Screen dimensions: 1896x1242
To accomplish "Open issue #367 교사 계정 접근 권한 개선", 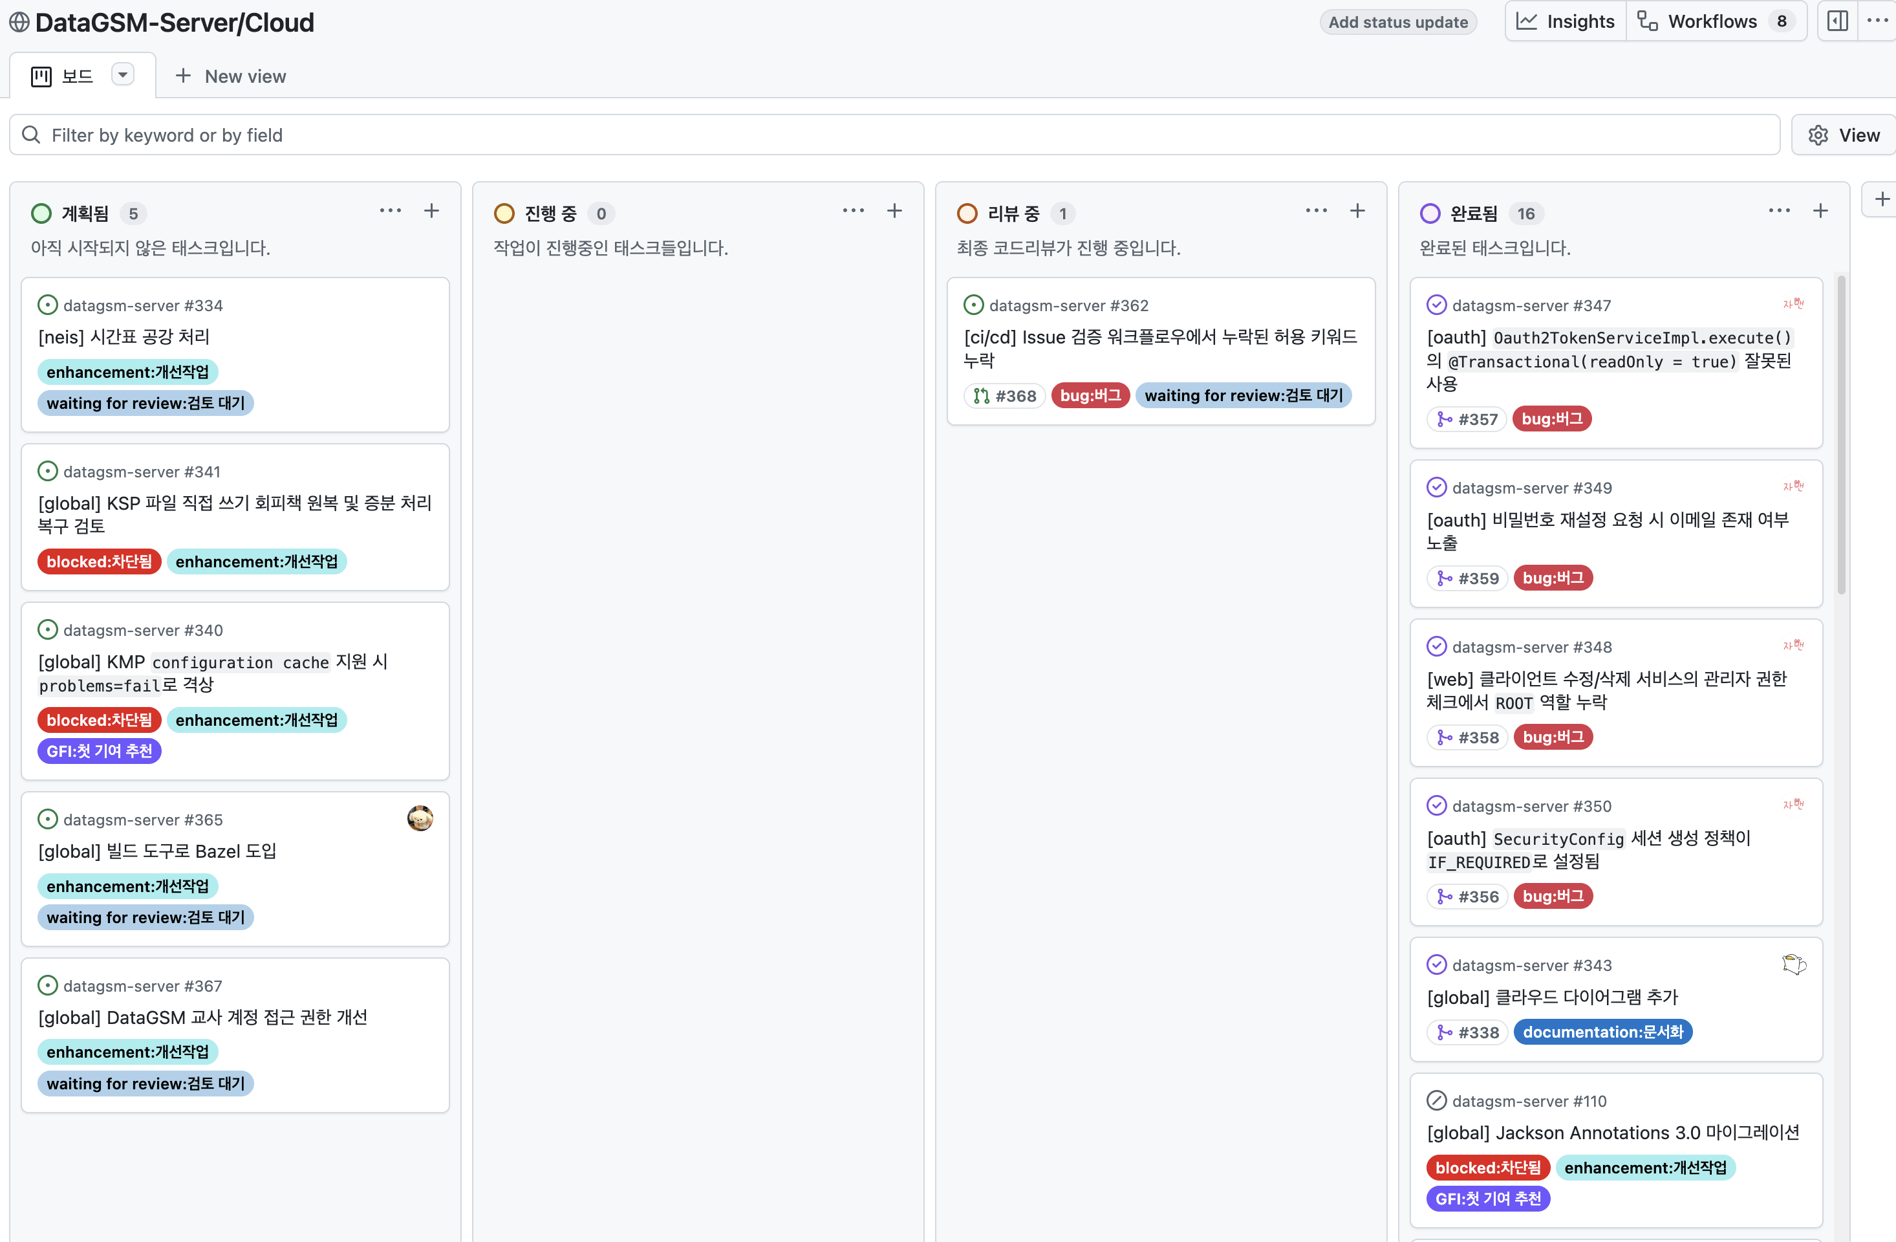I will tap(203, 1018).
